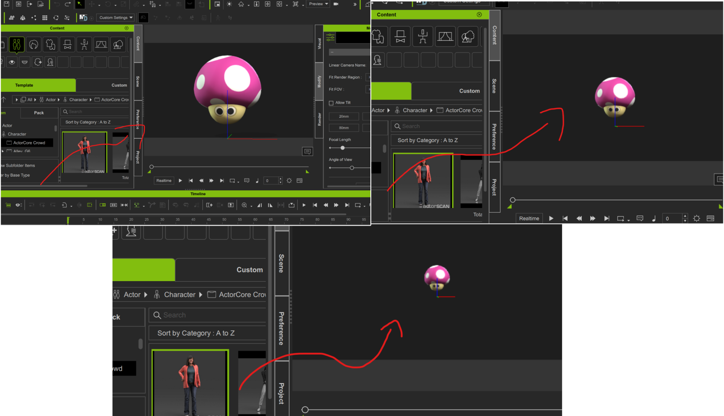724x416 pixels.
Task: Switch to the Template tab
Action: coord(38,85)
